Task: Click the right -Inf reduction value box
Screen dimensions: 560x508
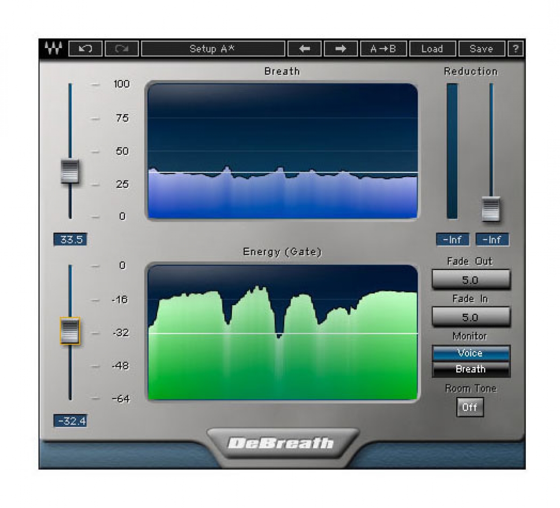Action: pyautogui.click(x=492, y=240)
